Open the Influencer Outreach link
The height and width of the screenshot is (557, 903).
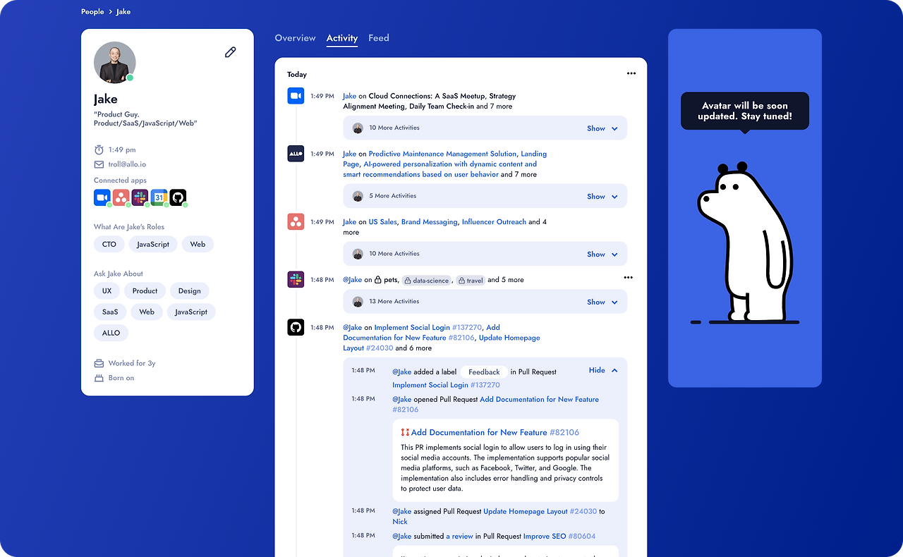tap(494, 222)
